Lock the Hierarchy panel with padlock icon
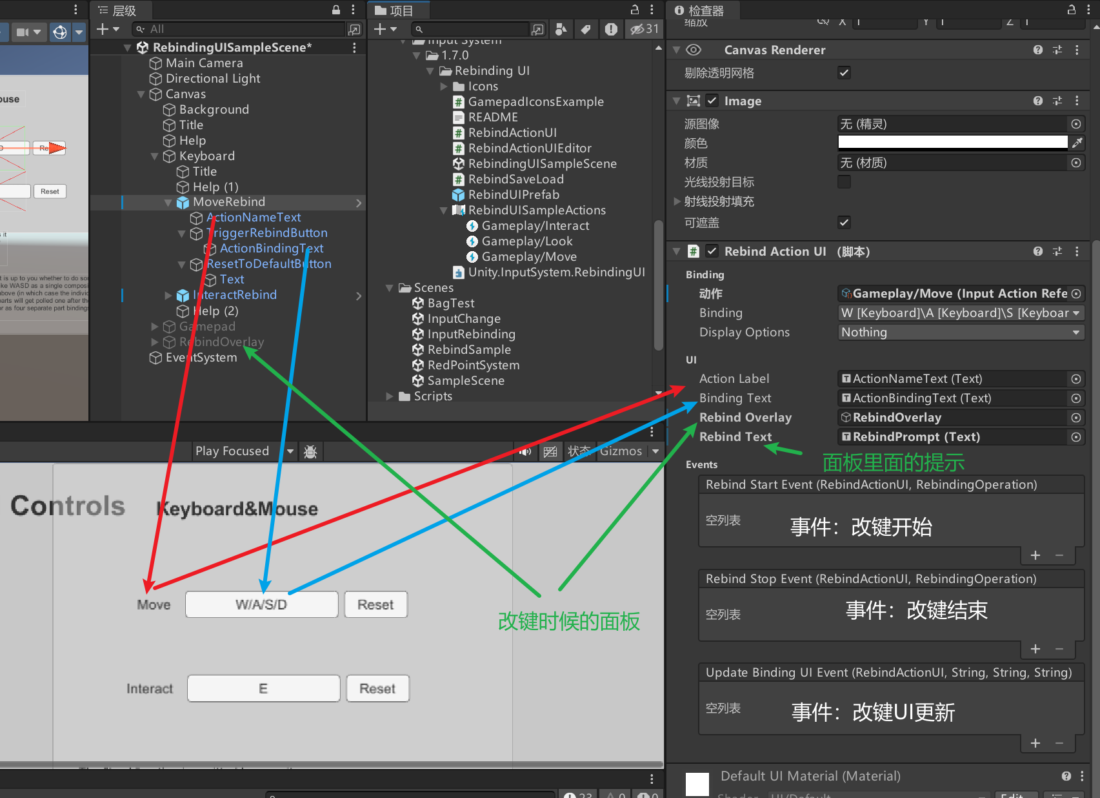The image size is (1100, 798). click(336, 10)
